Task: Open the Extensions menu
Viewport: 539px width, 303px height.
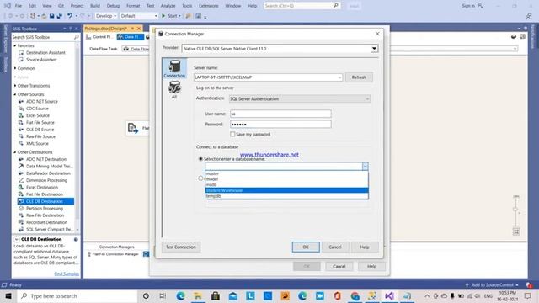Action: (208, 6)
